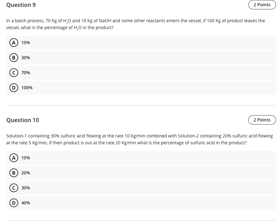
Task: Click the circled B icon in Question 9
Action: 14,58
